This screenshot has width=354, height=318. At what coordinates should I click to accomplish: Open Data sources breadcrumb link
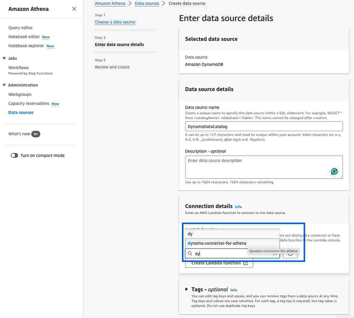147,3
